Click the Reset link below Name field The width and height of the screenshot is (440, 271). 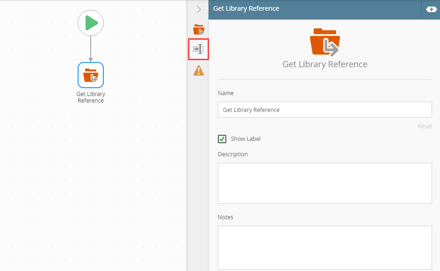pyautogui.click(x=425, y=126)
